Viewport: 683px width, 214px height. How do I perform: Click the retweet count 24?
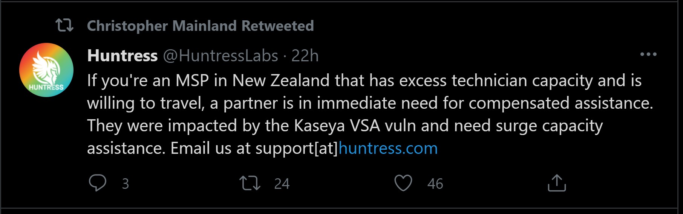[282, 184]
